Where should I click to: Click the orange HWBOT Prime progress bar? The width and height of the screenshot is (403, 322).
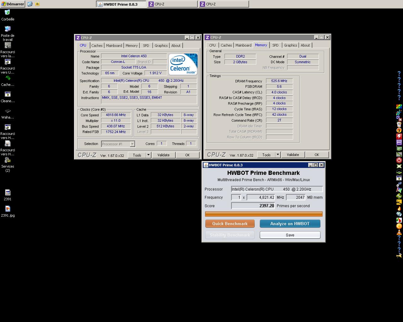264,214
